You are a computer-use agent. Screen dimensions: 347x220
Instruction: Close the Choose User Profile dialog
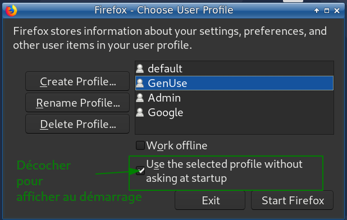click(x=337, y=11)
